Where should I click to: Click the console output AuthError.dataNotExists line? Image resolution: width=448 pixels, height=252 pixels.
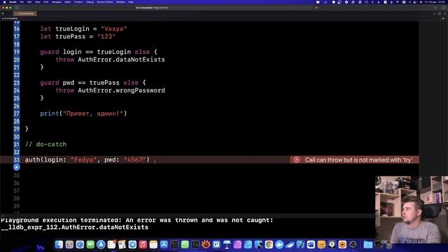(75, 227)
